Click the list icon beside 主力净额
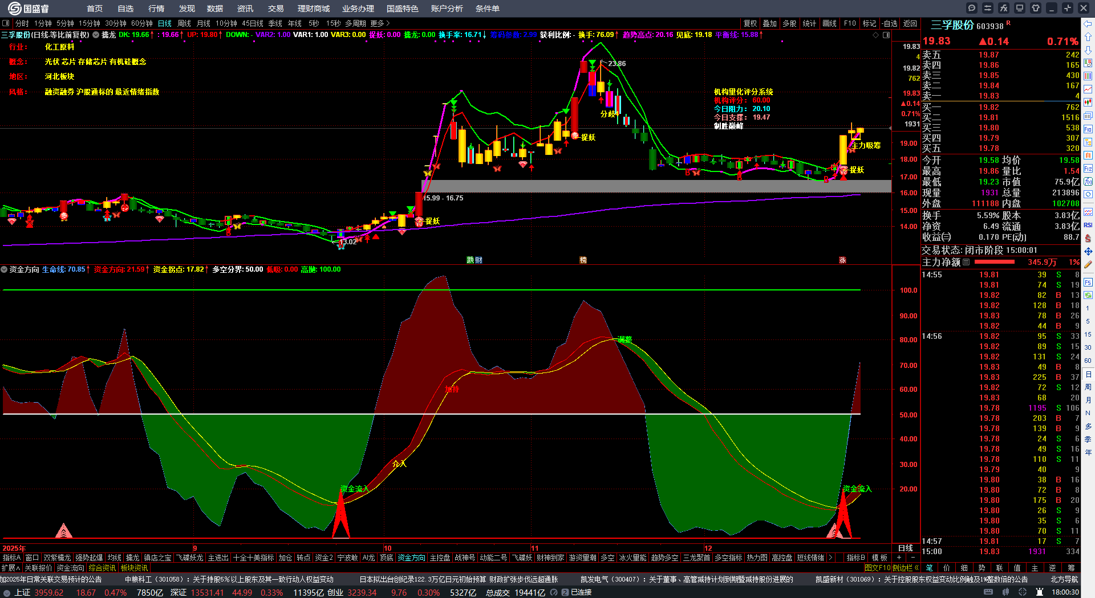 (966, 263)
